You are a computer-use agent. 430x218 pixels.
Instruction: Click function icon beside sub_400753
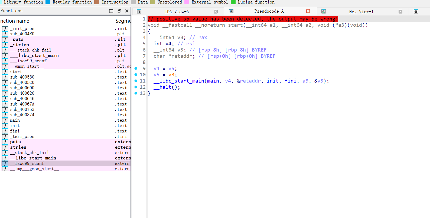pos(5,110)
